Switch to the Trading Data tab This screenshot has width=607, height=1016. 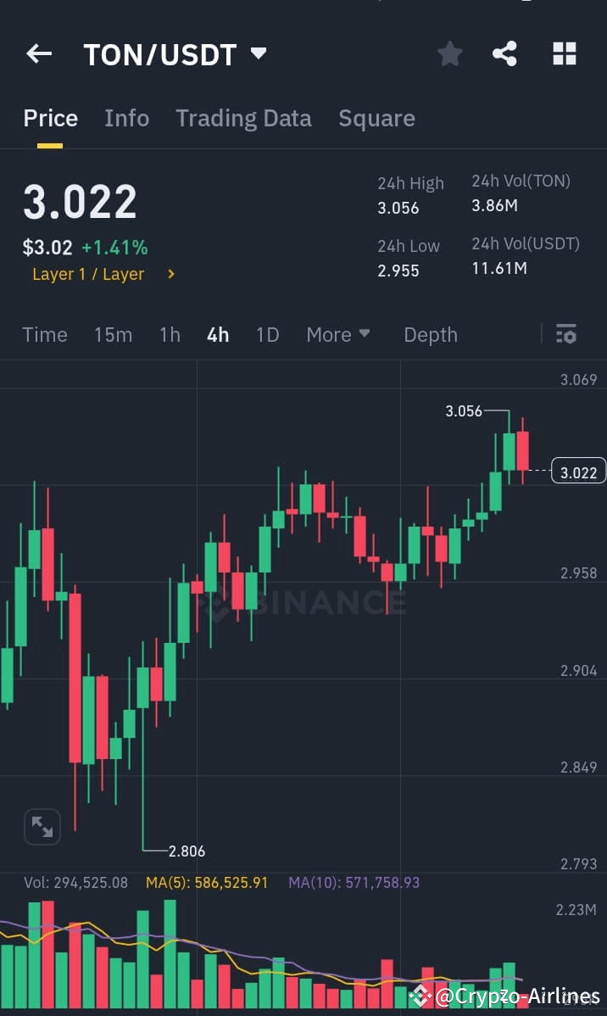[243, 118]
